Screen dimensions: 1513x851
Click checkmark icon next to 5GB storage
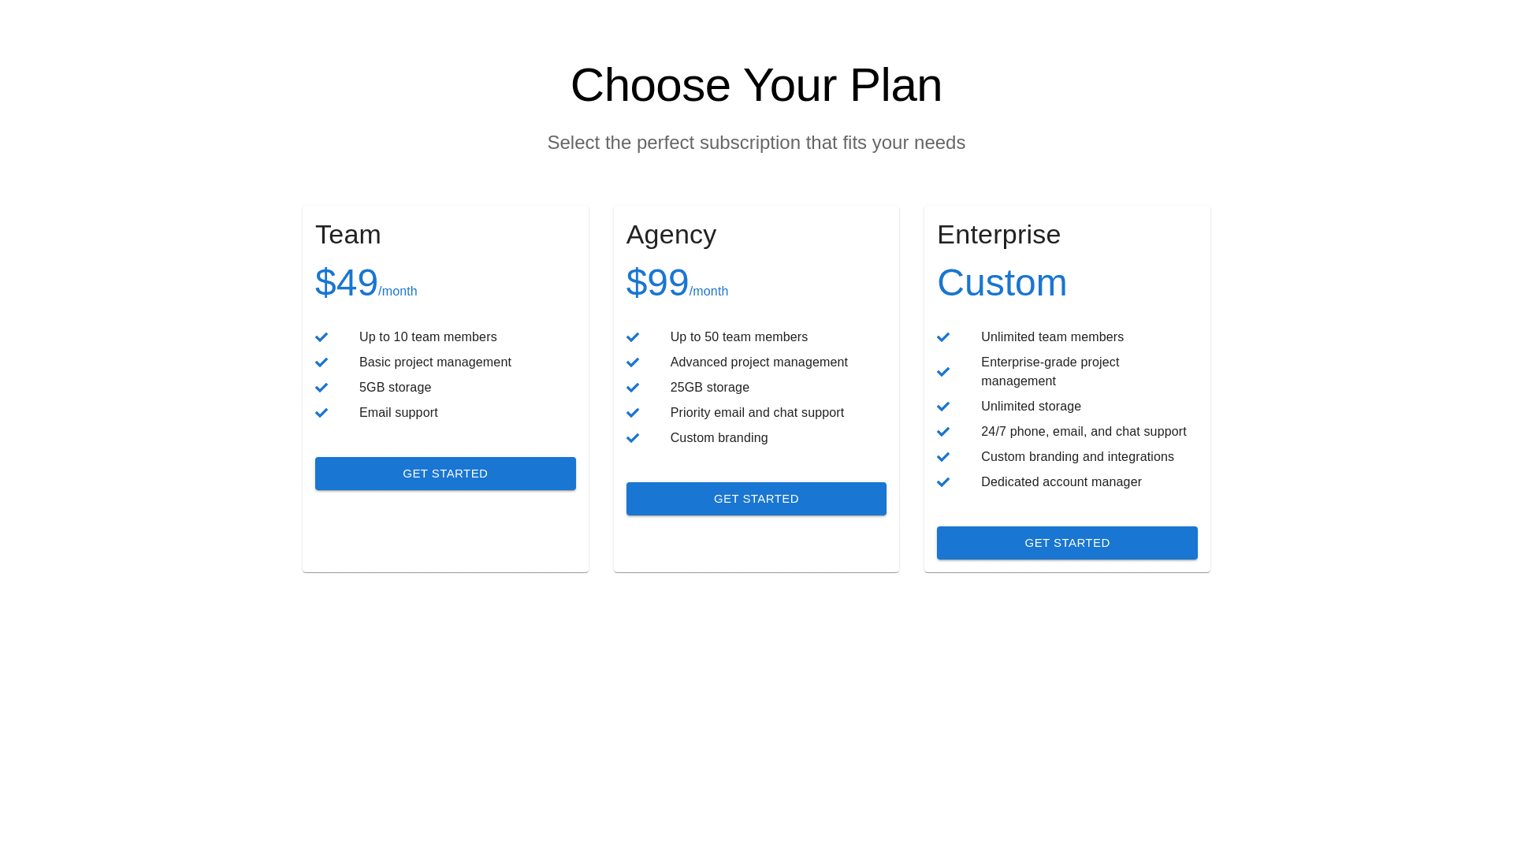(x=322, y=388)
